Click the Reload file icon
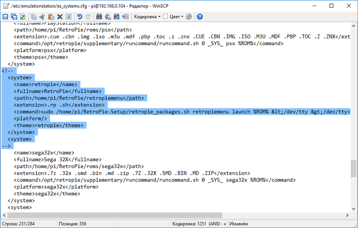 coord(23,16)
